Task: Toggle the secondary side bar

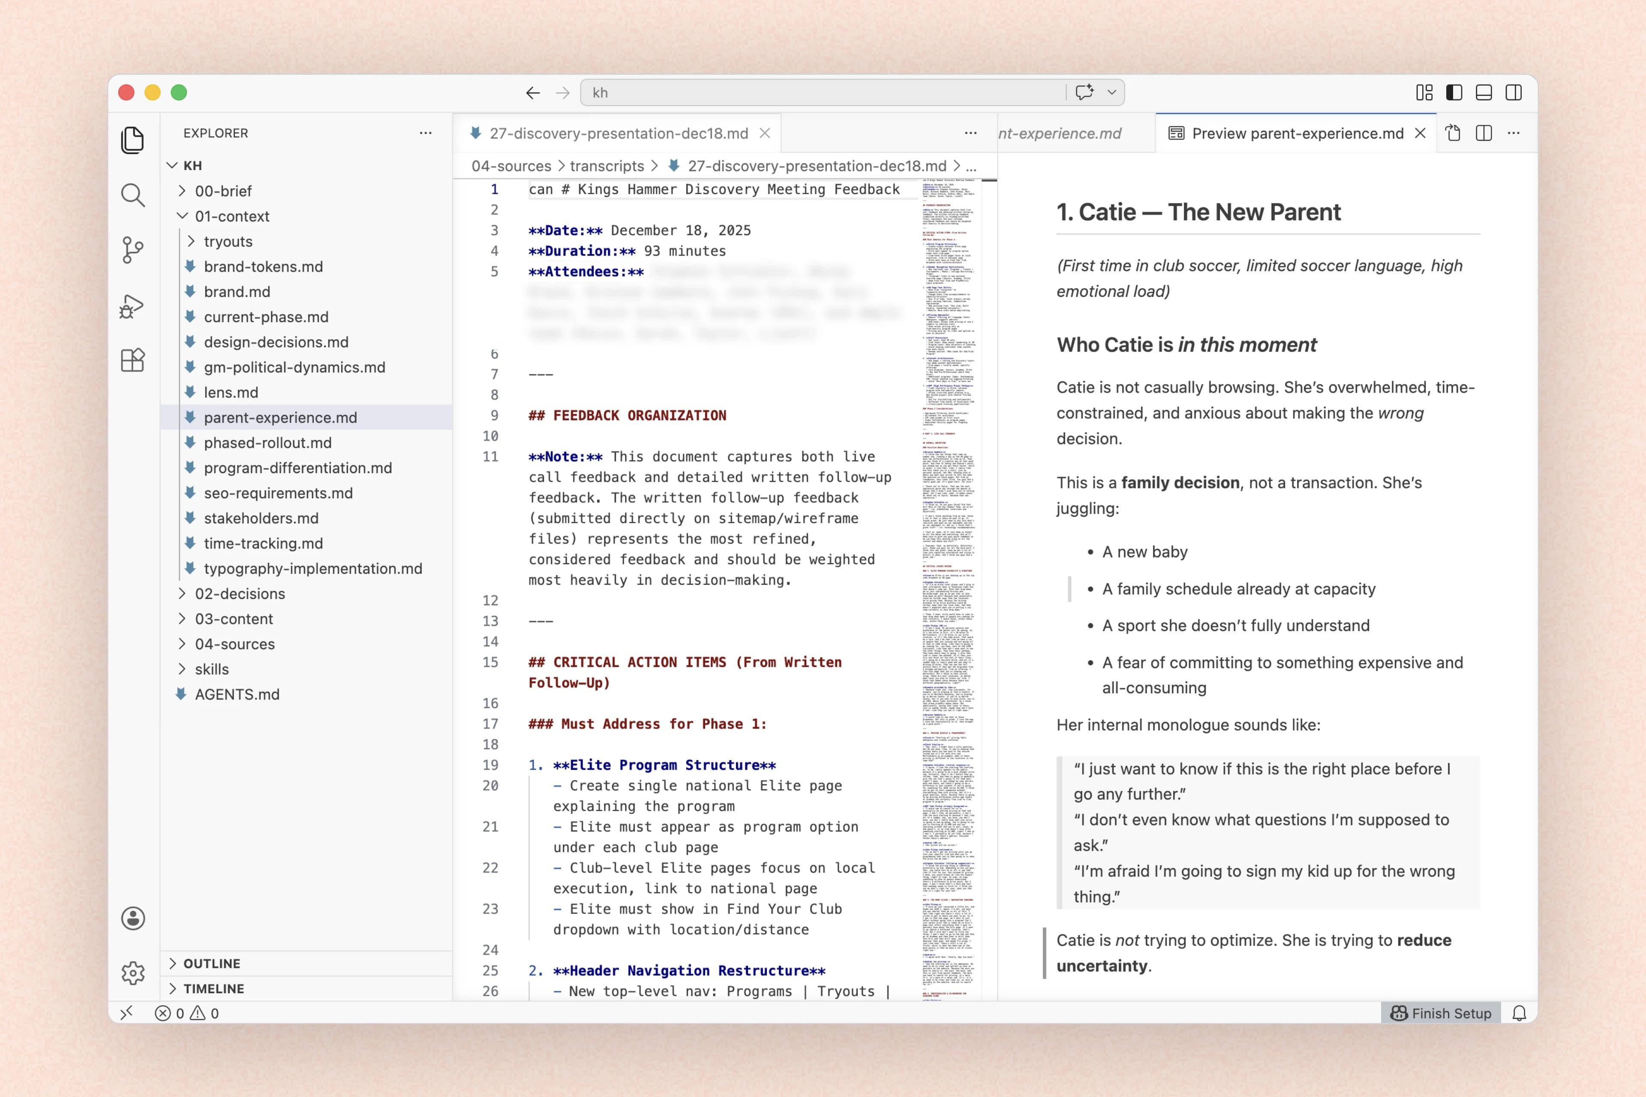Action: (1514, 93)
